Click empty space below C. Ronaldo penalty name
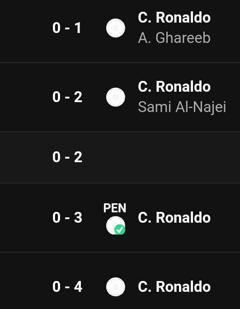Viewport: 240px width, 309px height. click(x=174, y=238)
